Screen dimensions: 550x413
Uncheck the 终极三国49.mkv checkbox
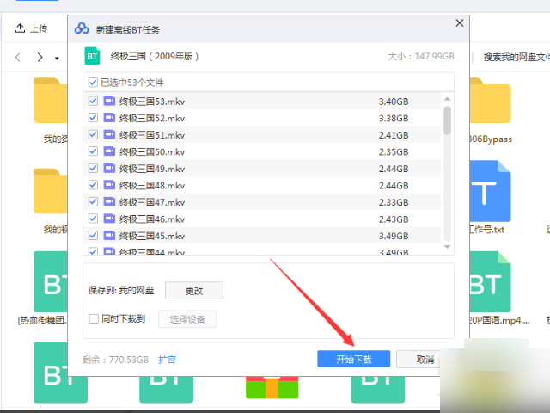(x=93, y=169)
